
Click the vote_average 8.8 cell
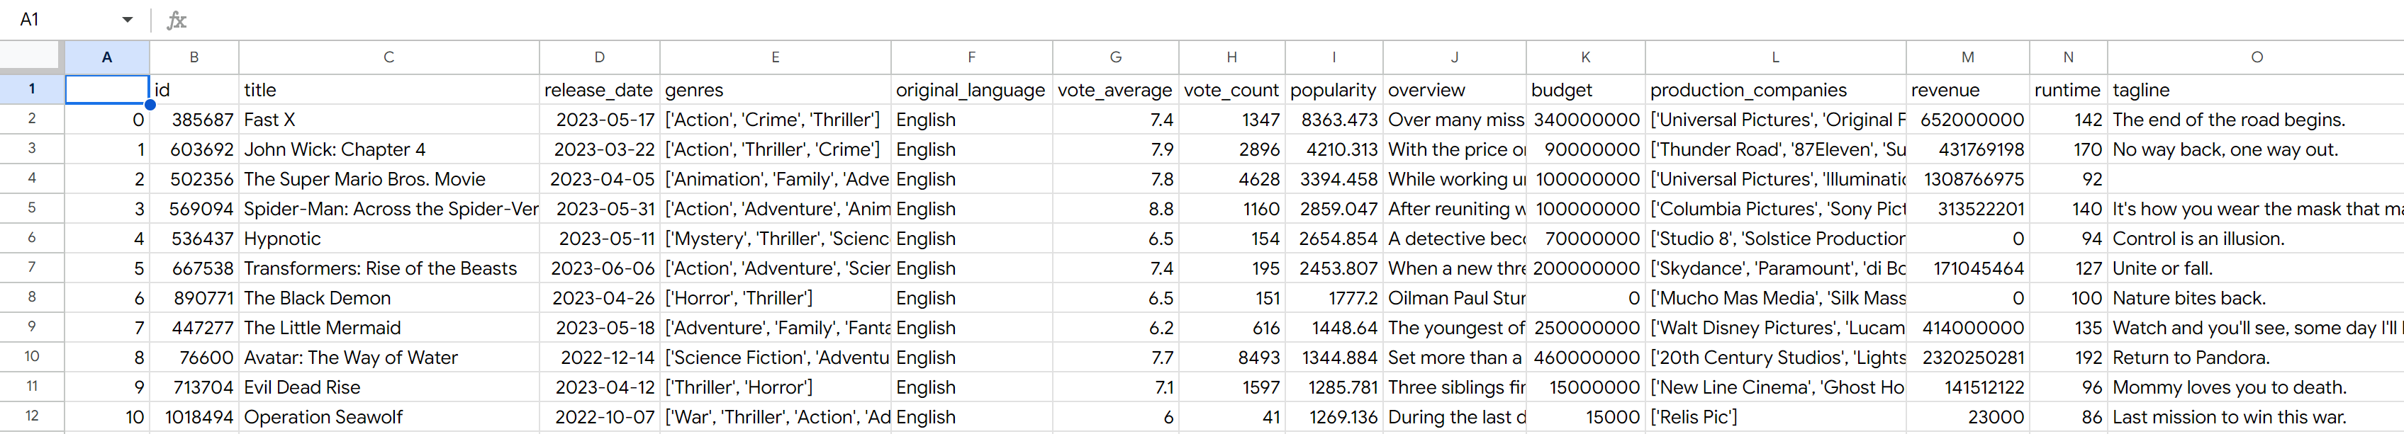pyautogui.click(x=1114, y=210)
